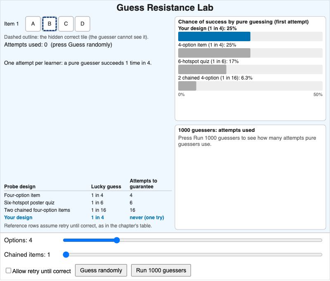Click 'never (one try)' cell

147,218
